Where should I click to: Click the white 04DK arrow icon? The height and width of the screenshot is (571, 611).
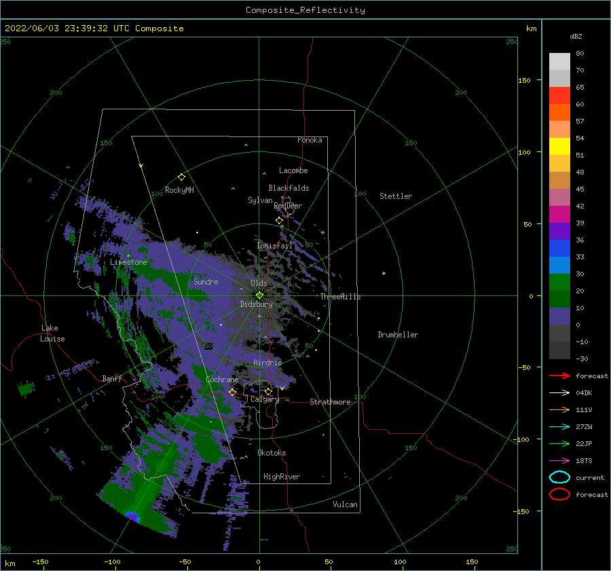[559, 392]
